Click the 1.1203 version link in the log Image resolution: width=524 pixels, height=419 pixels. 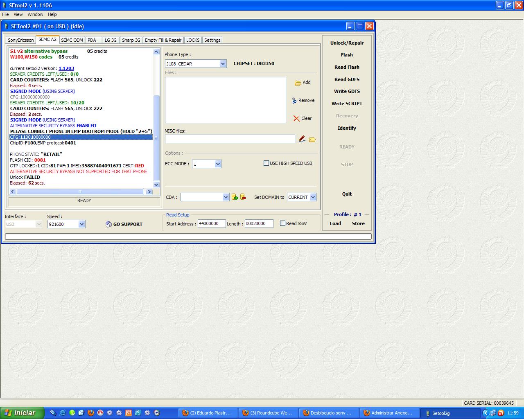pyautogui.click(x=66, y=68)
